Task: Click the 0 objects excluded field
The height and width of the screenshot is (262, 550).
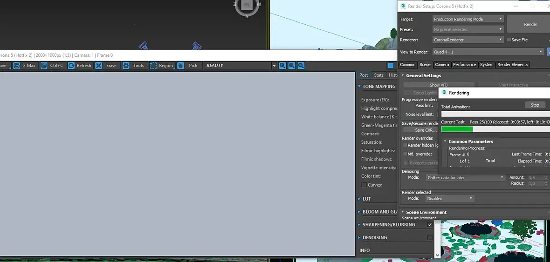Action: tap(421, 163)
